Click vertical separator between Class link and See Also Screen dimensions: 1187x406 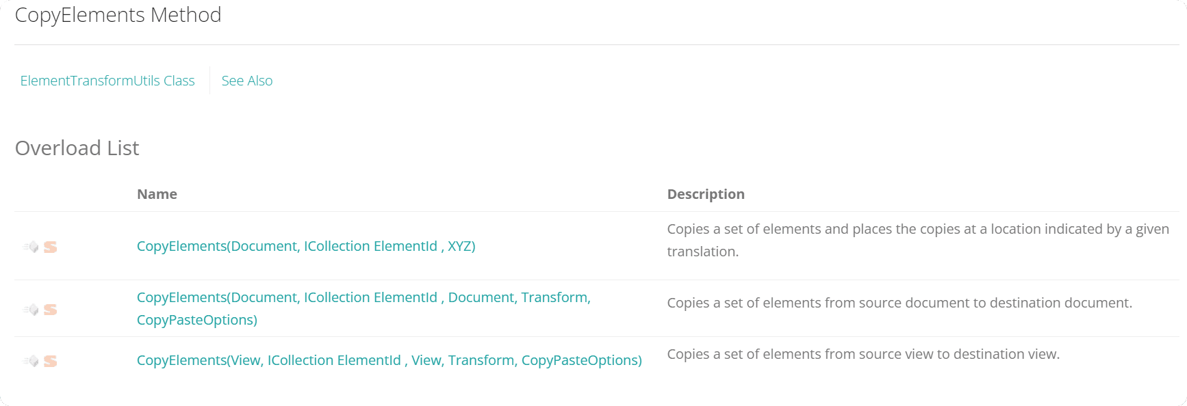point(209,81)
